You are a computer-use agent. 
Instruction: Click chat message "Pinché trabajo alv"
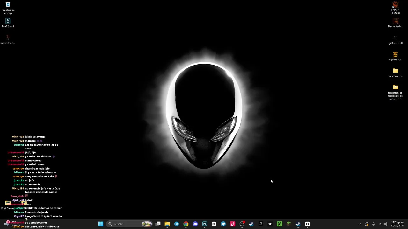click(37, 212)
